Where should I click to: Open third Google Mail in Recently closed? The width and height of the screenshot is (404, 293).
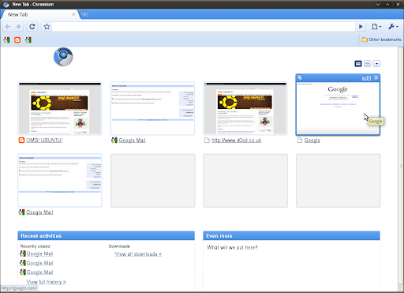click(x=39, y=272)
